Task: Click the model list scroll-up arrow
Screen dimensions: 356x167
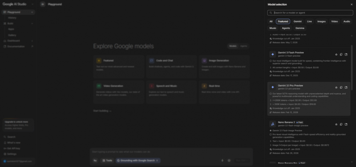Action: click(352, 36)
